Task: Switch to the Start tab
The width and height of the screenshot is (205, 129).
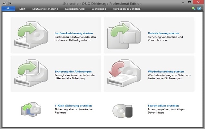Action: 22,9
